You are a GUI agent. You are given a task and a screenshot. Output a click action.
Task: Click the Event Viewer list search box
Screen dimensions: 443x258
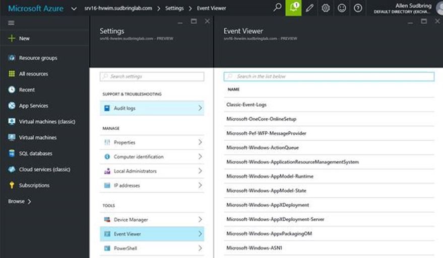click(x=329, y=76)
